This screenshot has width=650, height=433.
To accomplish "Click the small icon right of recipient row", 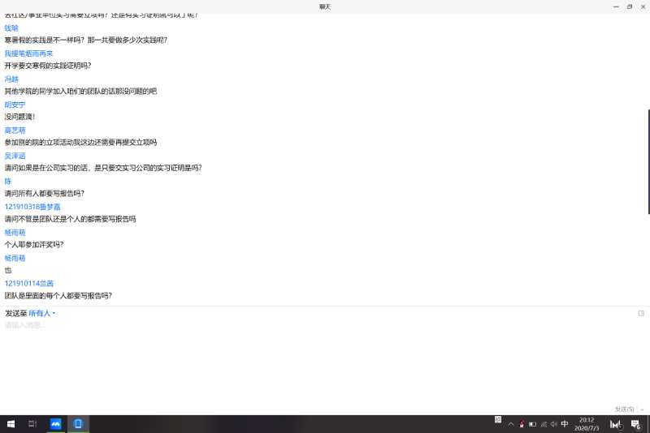I will [x=641, y=313].
